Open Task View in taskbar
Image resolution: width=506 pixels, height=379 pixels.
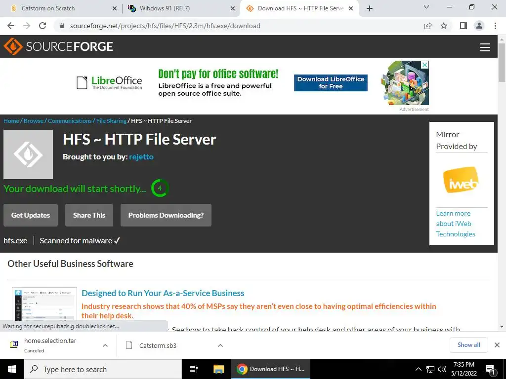(193, 369)
